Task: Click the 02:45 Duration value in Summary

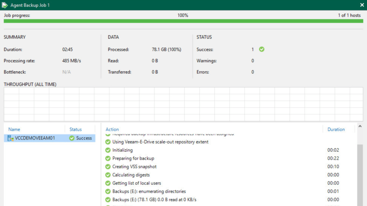Action: coord(67,49)
